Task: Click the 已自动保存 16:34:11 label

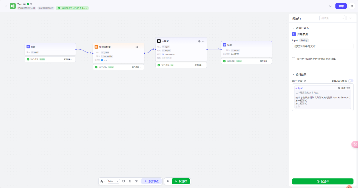Action: pos(27,8)
